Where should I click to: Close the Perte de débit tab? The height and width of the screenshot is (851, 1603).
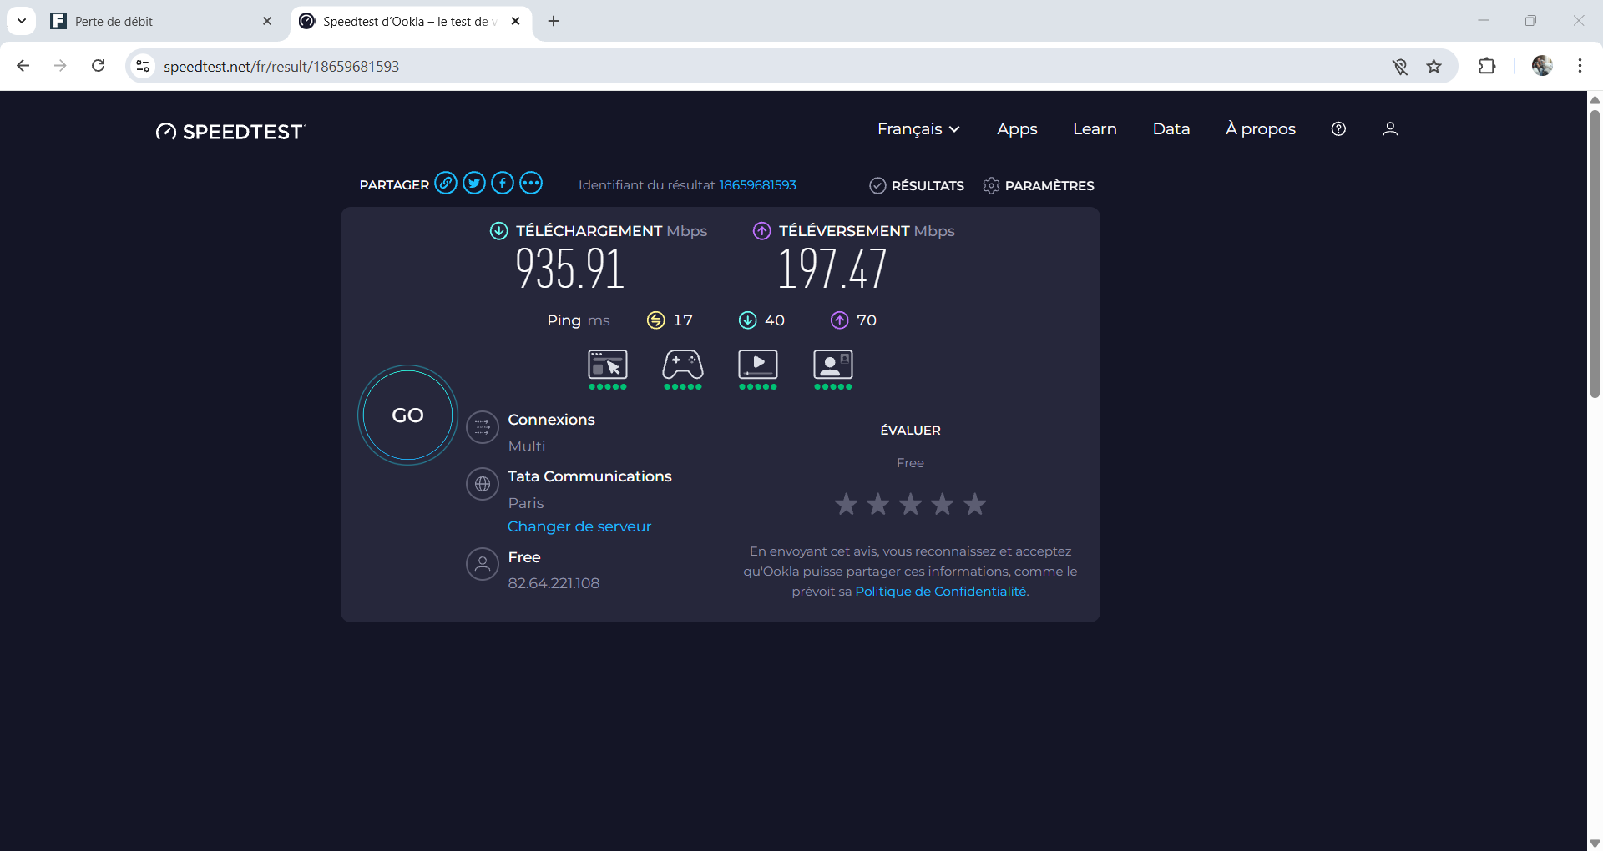point(267,21)
